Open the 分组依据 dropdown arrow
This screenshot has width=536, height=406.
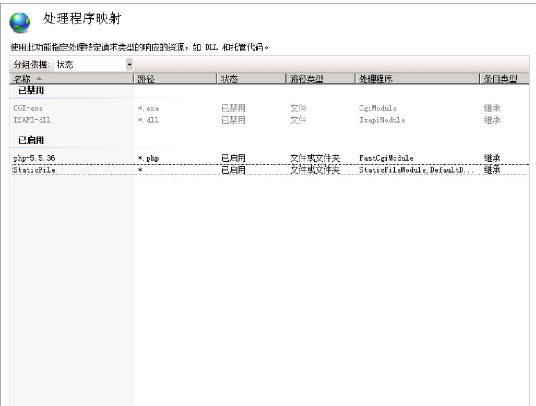coord(129,65)
